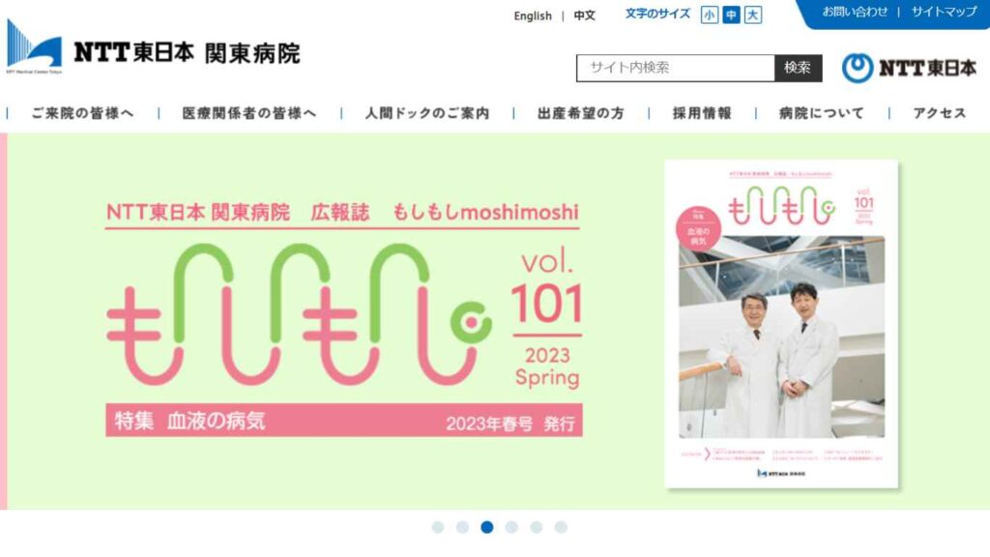Set text size to small (小)

(709, 15)
